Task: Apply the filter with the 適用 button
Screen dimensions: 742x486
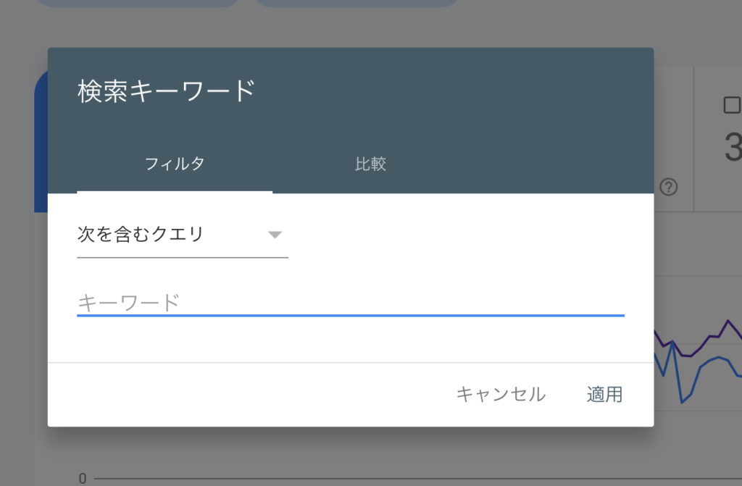Action: point(604,394)
